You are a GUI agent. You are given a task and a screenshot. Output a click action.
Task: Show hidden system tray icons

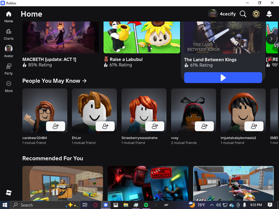click(x=211, y=205)
